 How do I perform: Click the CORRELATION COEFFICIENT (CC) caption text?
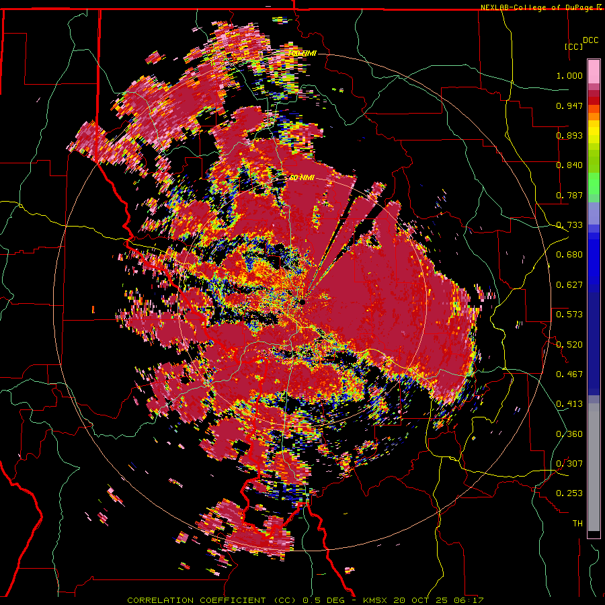tap(212, 600)
